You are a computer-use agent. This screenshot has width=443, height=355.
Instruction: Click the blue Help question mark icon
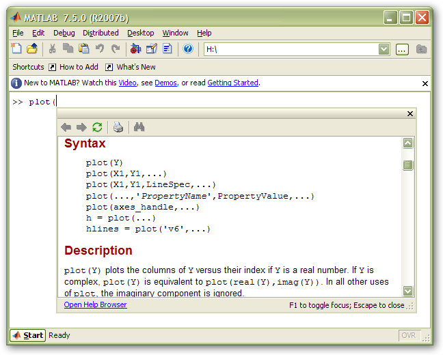pyautogui.click(x=188, y=48)
